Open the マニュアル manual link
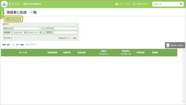This screenshot has height=105, width=186. point(122,4)
